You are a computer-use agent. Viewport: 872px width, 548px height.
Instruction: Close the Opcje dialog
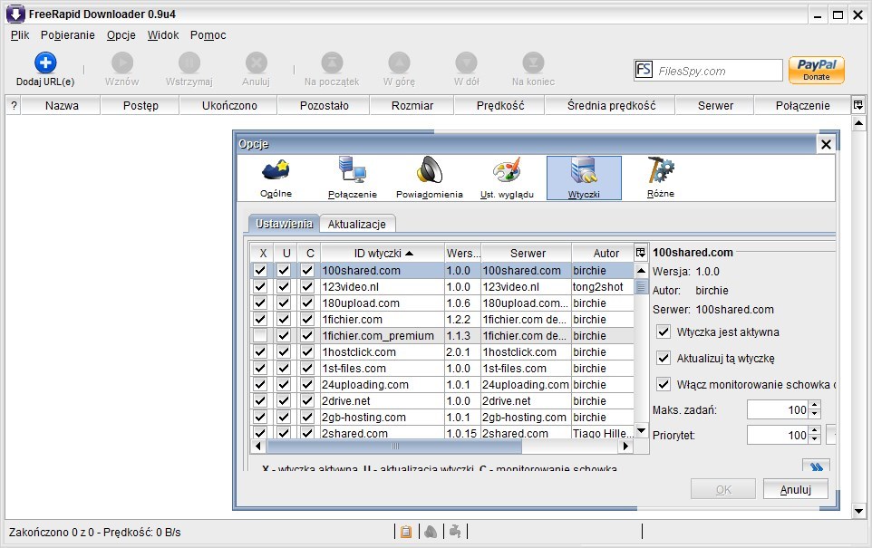(x=826, y=145)
